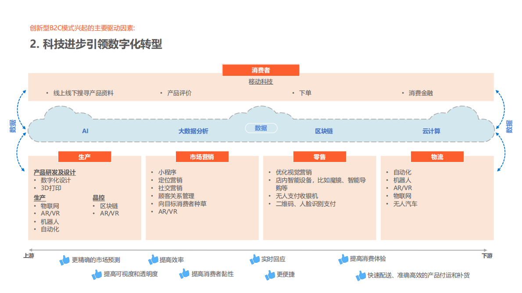Click the thumbs-up icon beside 提高消费体验
This screenshot has height=293, width=522.
tap(343, 259)
